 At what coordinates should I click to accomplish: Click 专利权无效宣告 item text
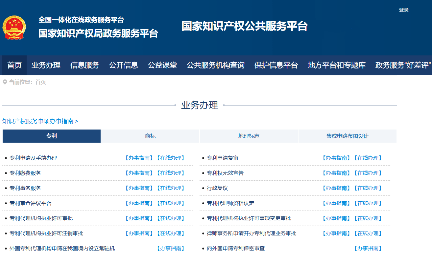pyautogui.click(x=225, y=173)
